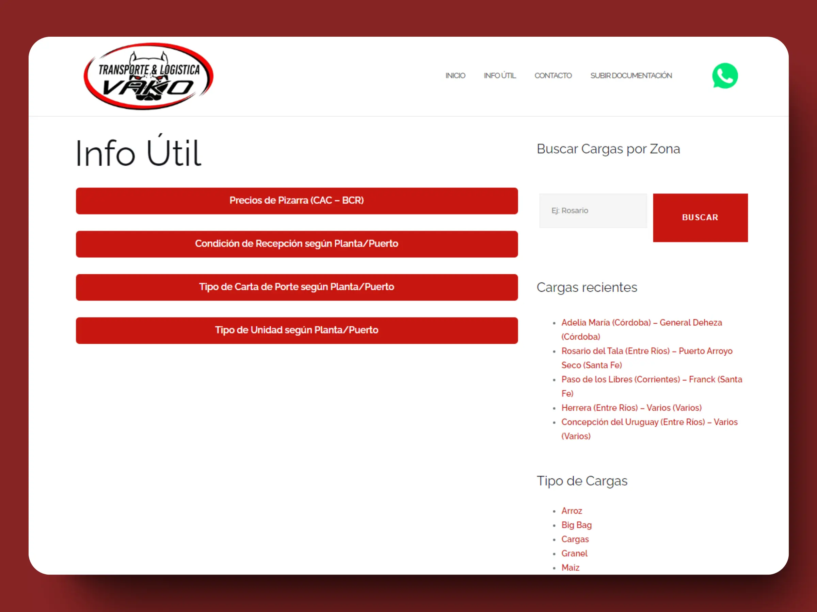Open Rosario del Tala – Puerto Arroyo Seco
Image resolution: width=817 pixels, height=612 pixels.
coord(646,351)
